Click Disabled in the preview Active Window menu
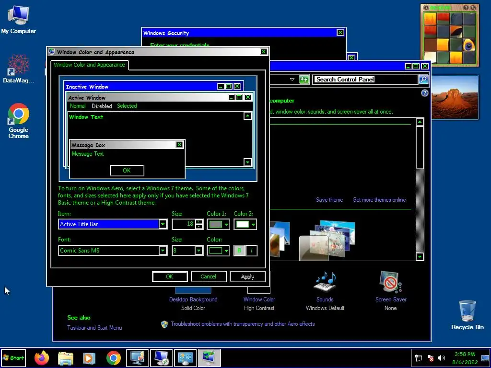This screenshot has height=368, width=491. pyautogui.click(x=102, y=106)
